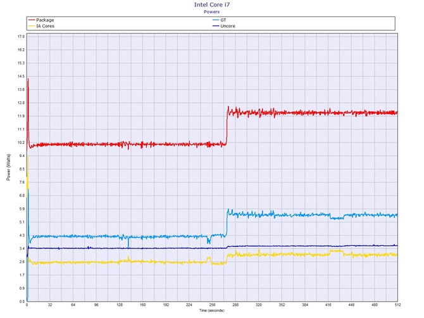The width and height of the screenshot is (424, 318).
Task: Click the dark blue Uncore legend swatch
Action: pos(216,26)
